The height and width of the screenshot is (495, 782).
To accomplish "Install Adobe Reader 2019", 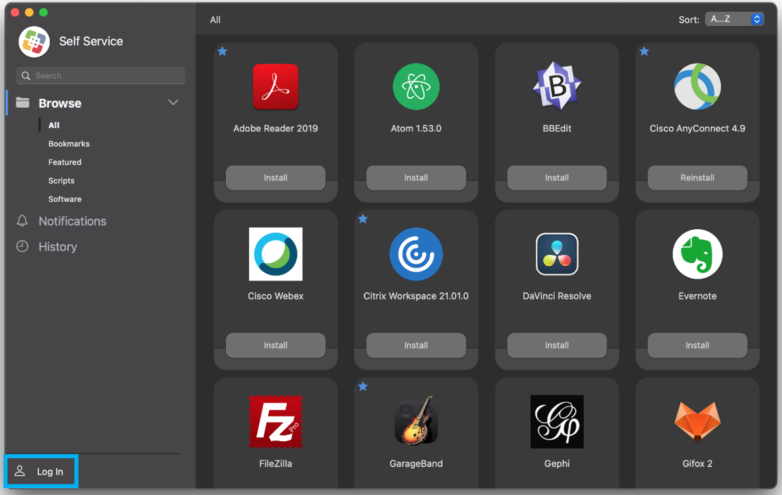I will tap(275, 177).
